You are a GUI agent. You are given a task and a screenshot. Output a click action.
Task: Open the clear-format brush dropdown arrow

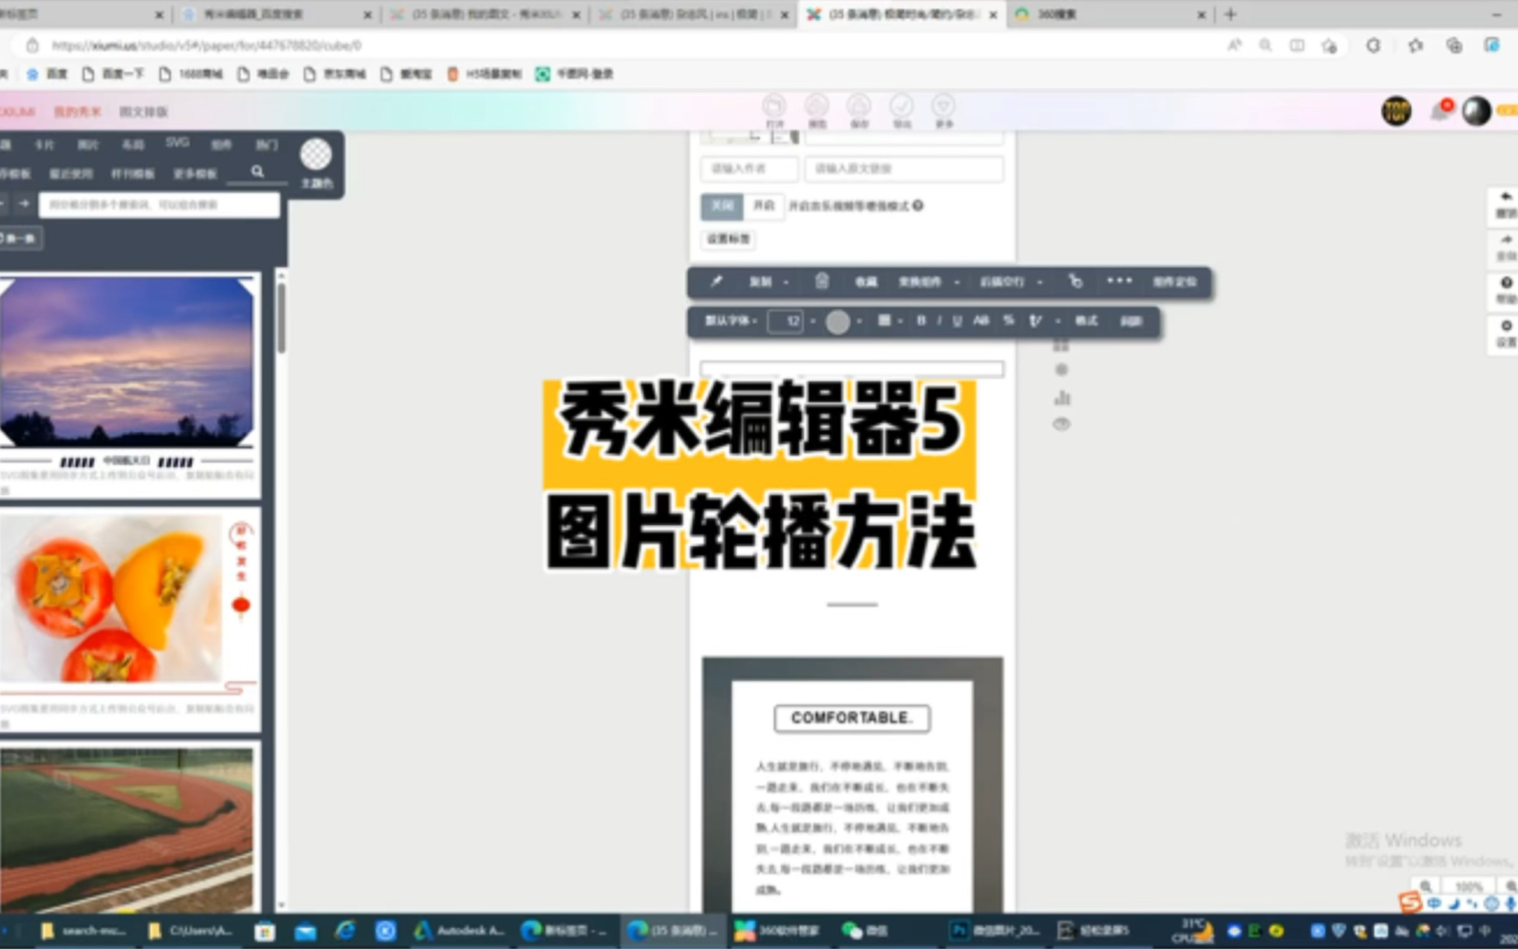point(1057,321)
